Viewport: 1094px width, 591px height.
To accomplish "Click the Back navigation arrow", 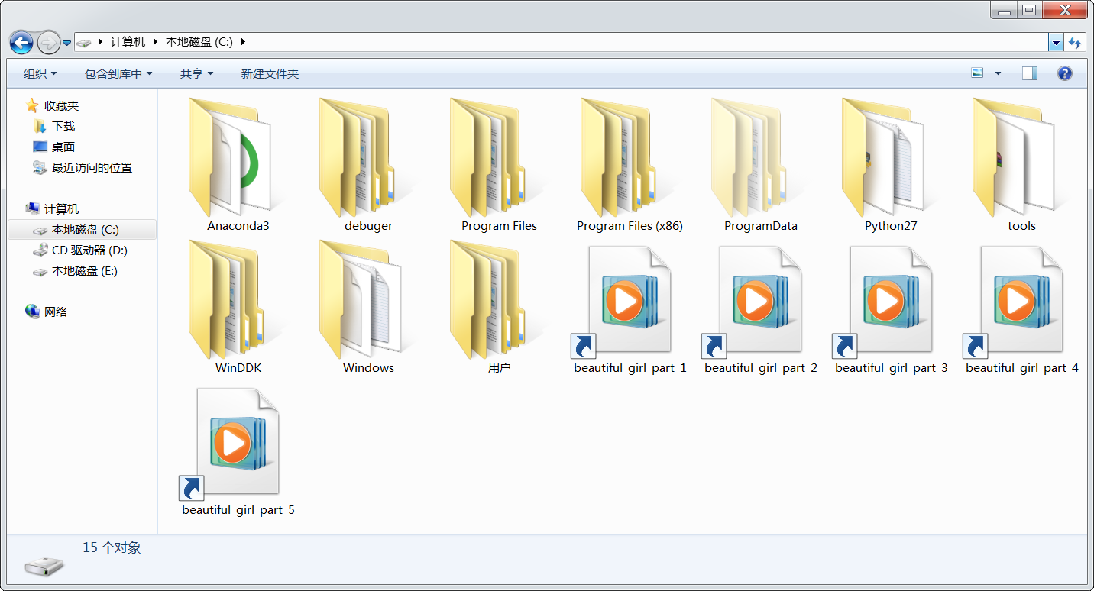I will point(21,43).
